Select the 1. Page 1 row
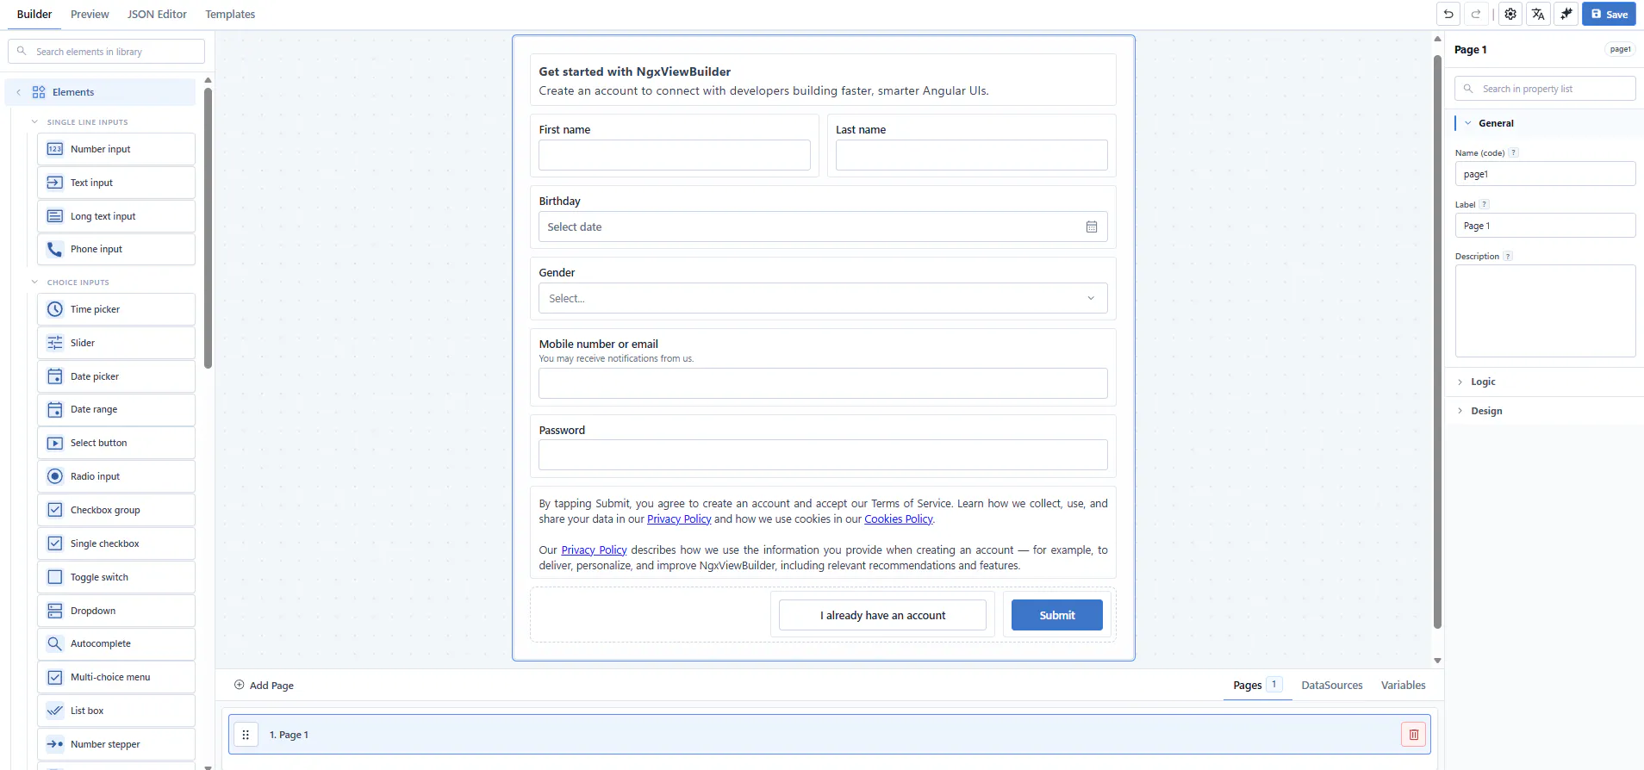Screen dimensions: 1644x770 coord(829,735)
